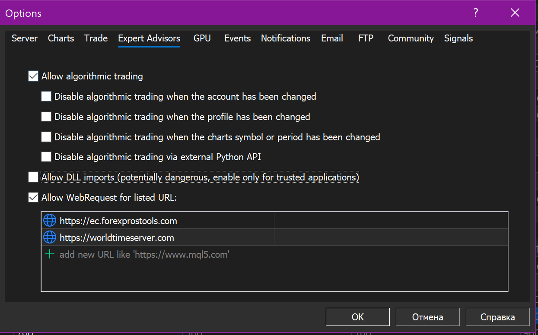Click green plus icon to add URL
This screenshot has width=538, height=335.
click(x=50, y=254)
